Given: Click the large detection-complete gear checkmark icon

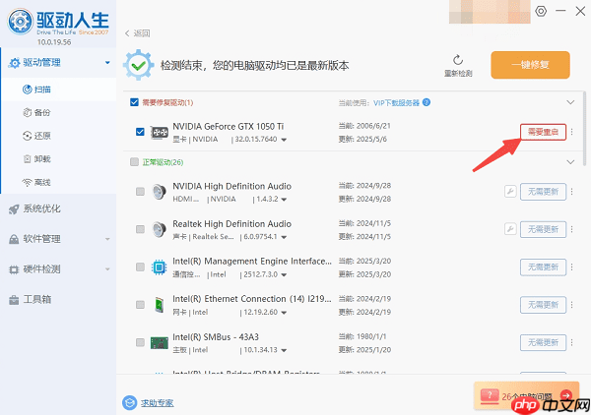Looking at the screenshot, I should 138,65.
